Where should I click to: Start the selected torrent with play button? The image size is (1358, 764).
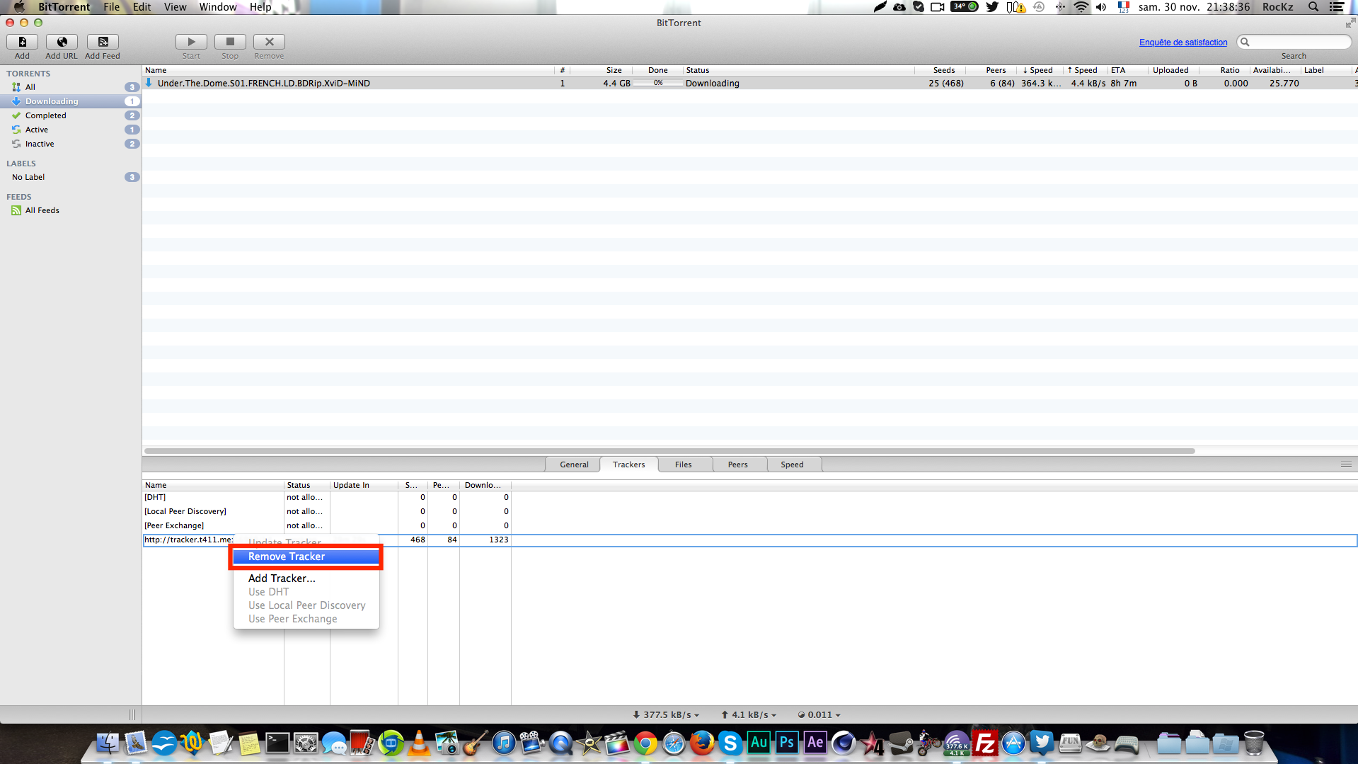[191, 42]
